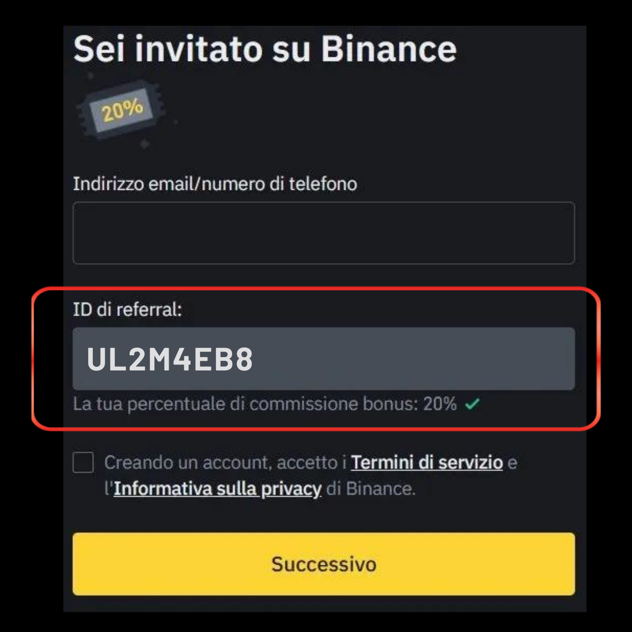The image size is (632, 632).
Task: Click the Indirizzo email/numero di telefono label
Action: [x=215, y=184]
